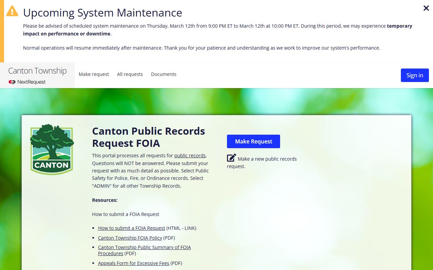Click the blue Make Request button
This screenshot has height=270, width=433.
(x=253, y=141)
